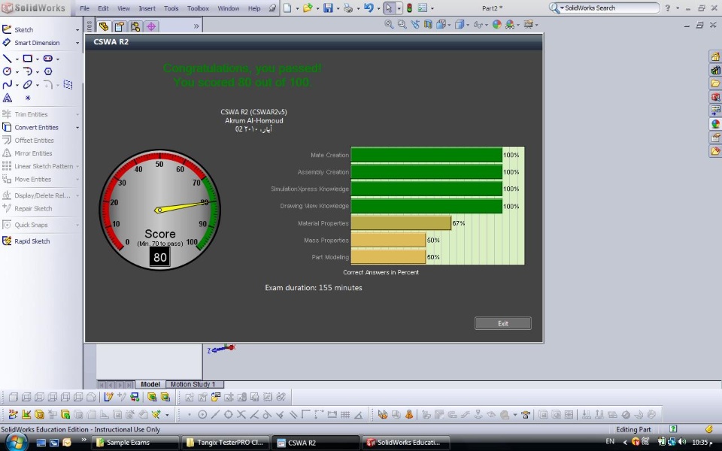Choose the Centerpoint Arc tool
The width and height of the screenshot is (722, 451).
pos(28,71)
